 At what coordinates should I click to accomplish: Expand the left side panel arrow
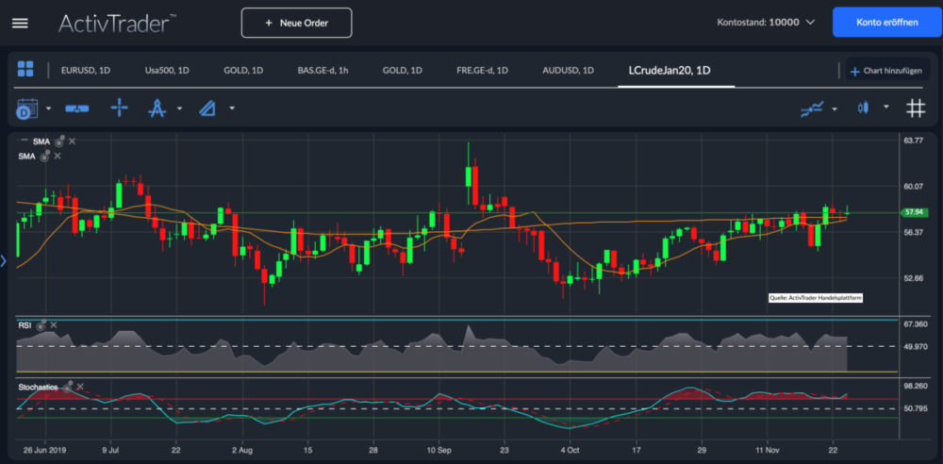coord(3,260)
